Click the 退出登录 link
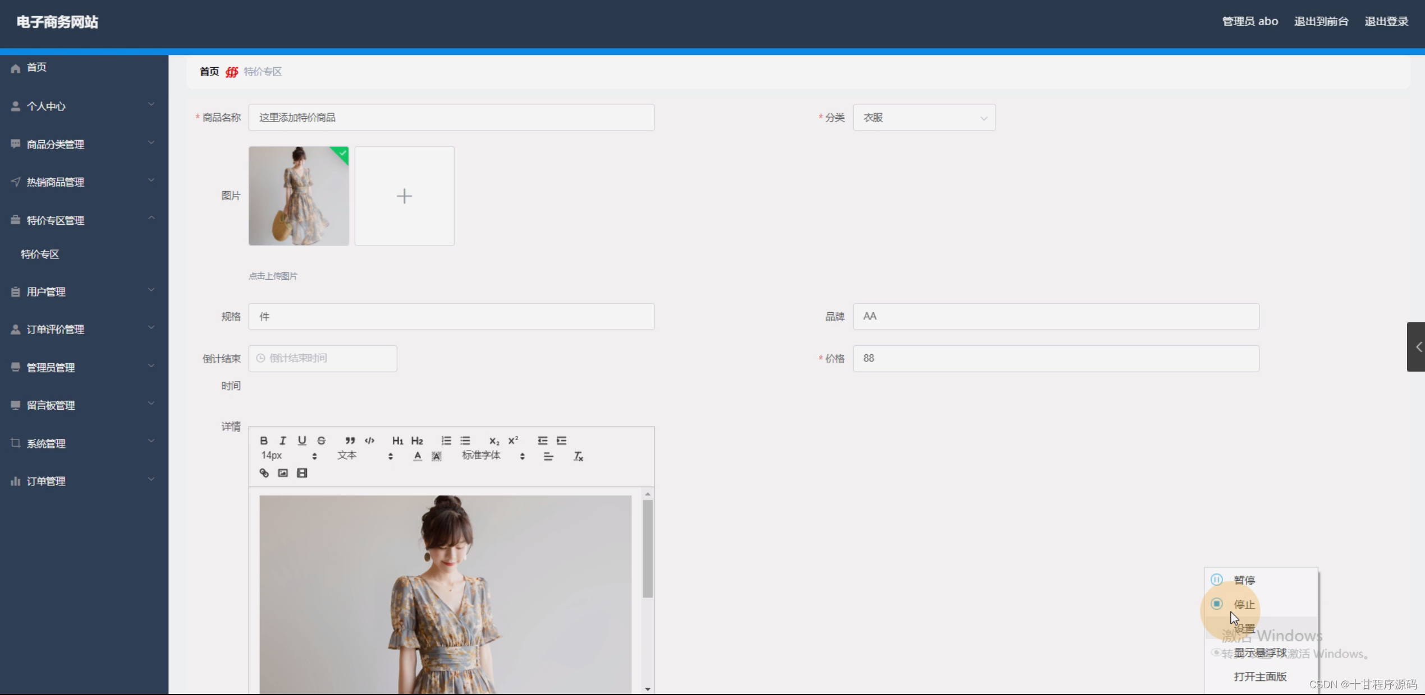The image size is (1425, 695). [1386, 21]
